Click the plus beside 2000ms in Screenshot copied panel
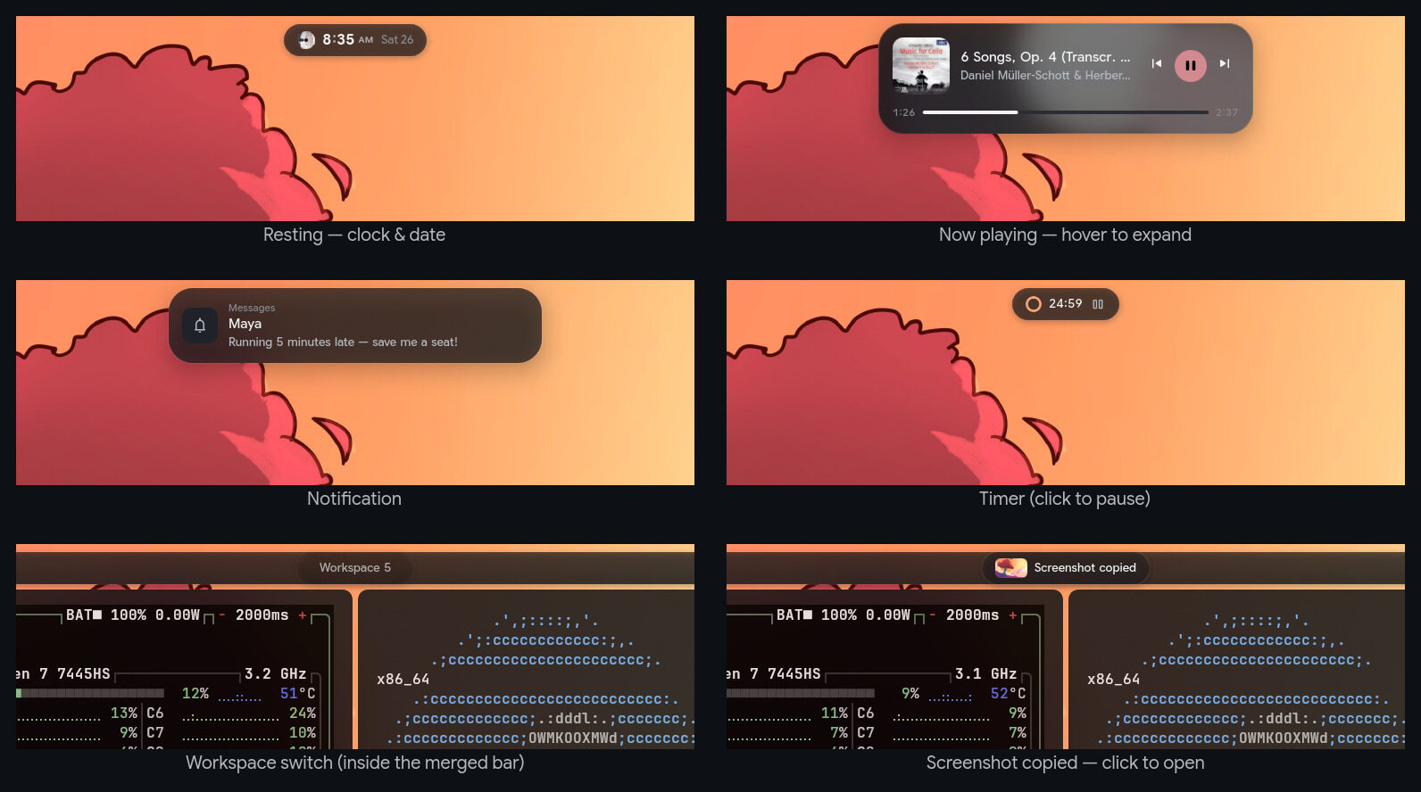 1013,615
